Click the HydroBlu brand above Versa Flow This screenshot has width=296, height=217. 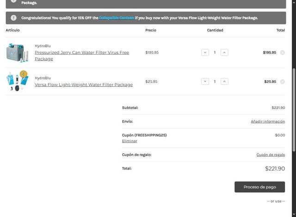[x=43, y=78]
